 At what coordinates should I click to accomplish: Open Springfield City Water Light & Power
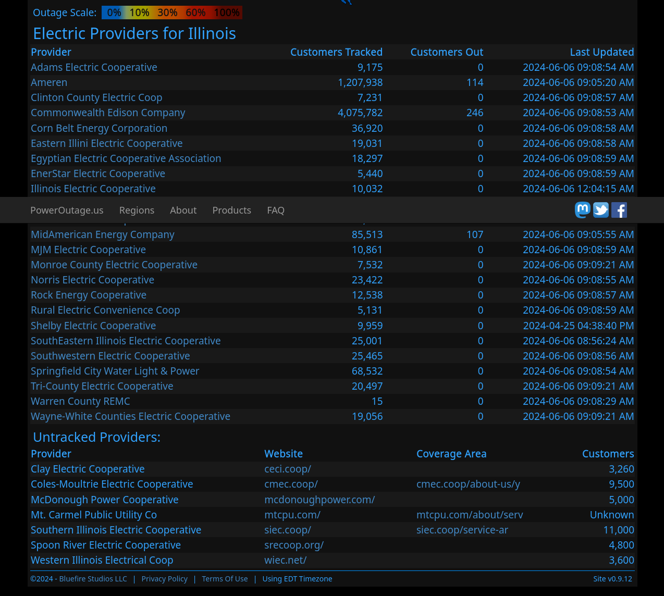coord(115,371)
